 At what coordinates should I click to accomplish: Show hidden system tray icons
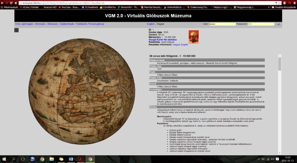(x=259, y=159)
